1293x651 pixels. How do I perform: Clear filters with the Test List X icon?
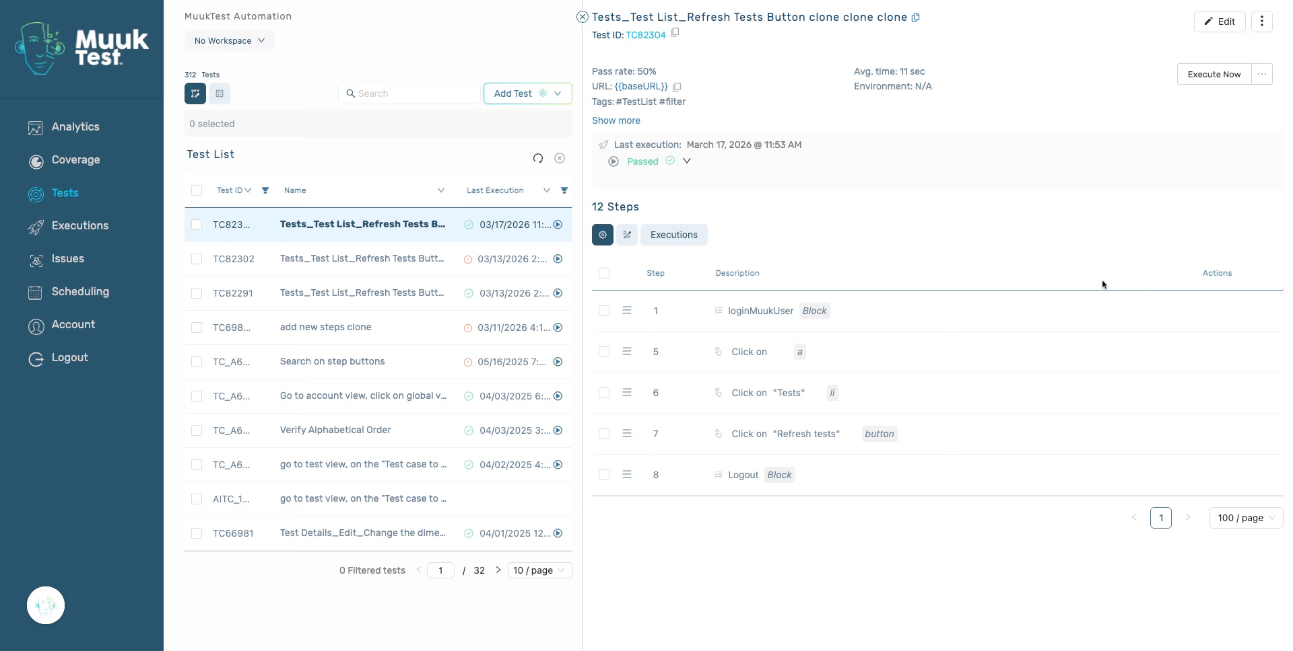(x=560, y=158)
